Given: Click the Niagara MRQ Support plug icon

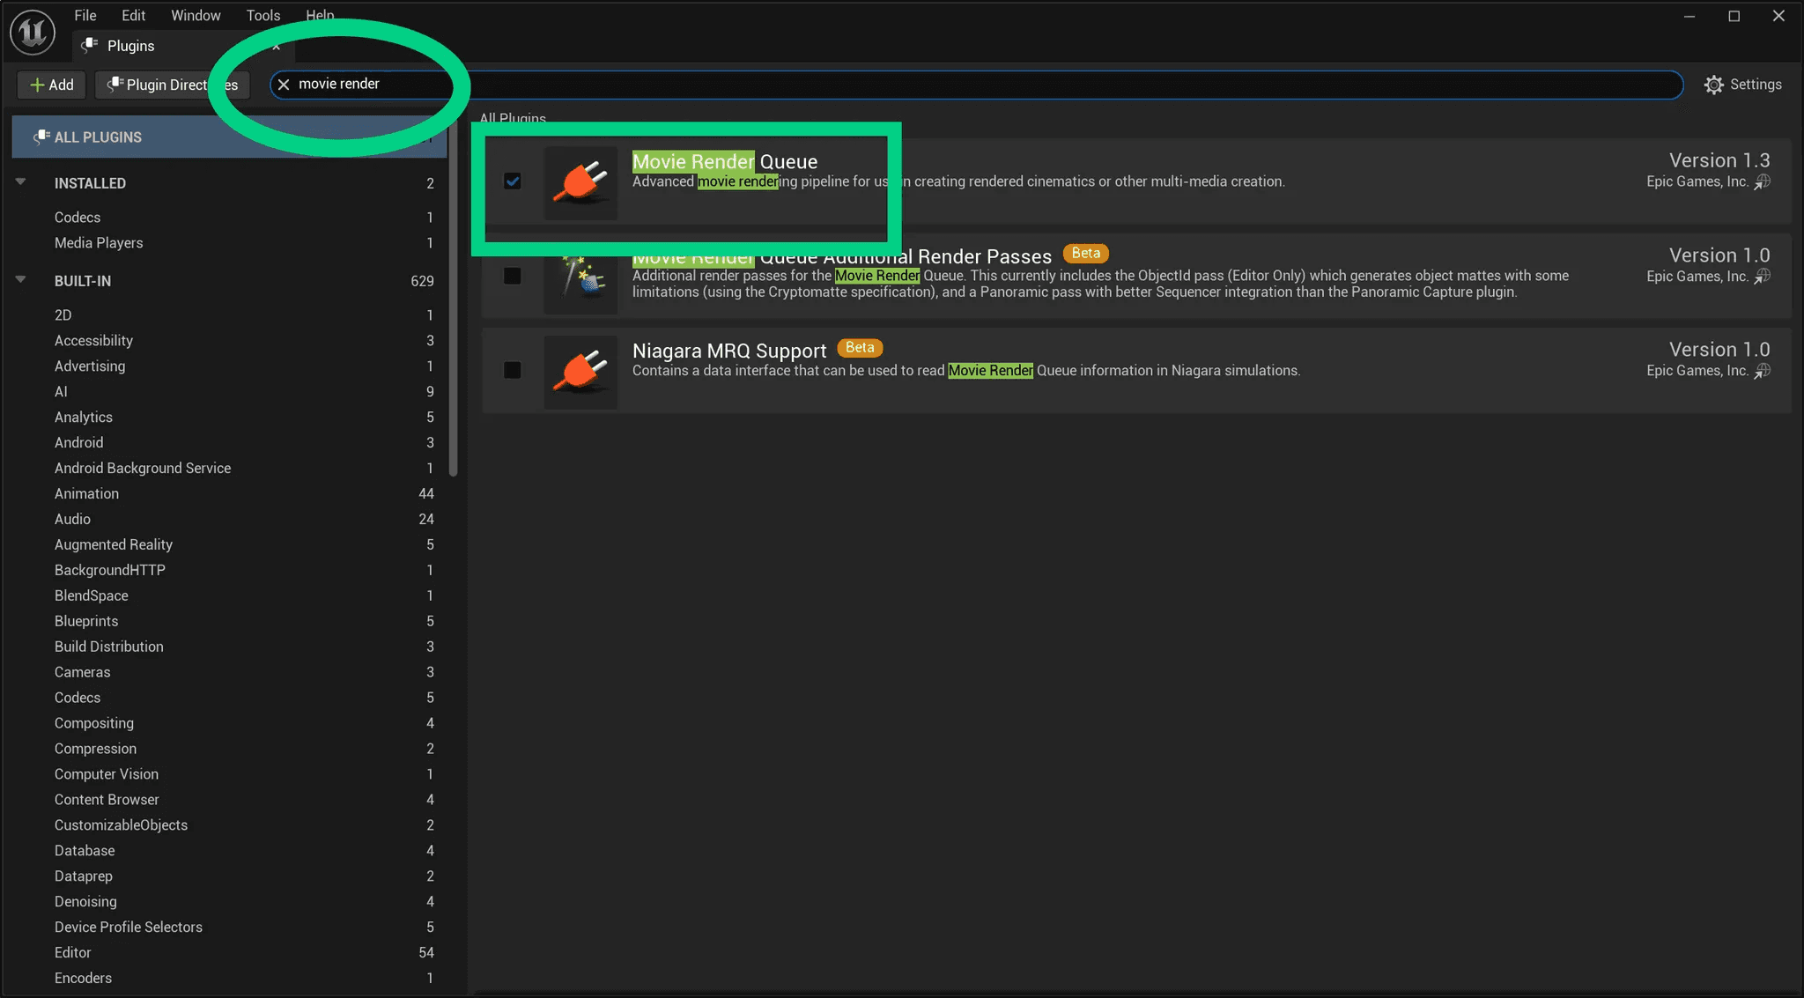Looking at the screenshot, I should tap(580, 371).
